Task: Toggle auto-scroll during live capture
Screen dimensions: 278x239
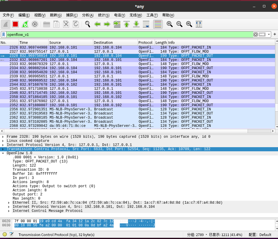Action: coord(146,24)
